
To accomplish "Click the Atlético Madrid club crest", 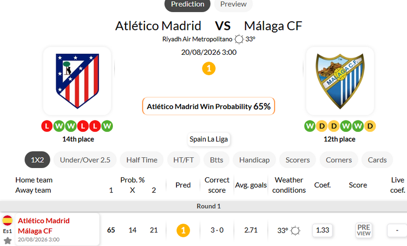I will point(77,81).
